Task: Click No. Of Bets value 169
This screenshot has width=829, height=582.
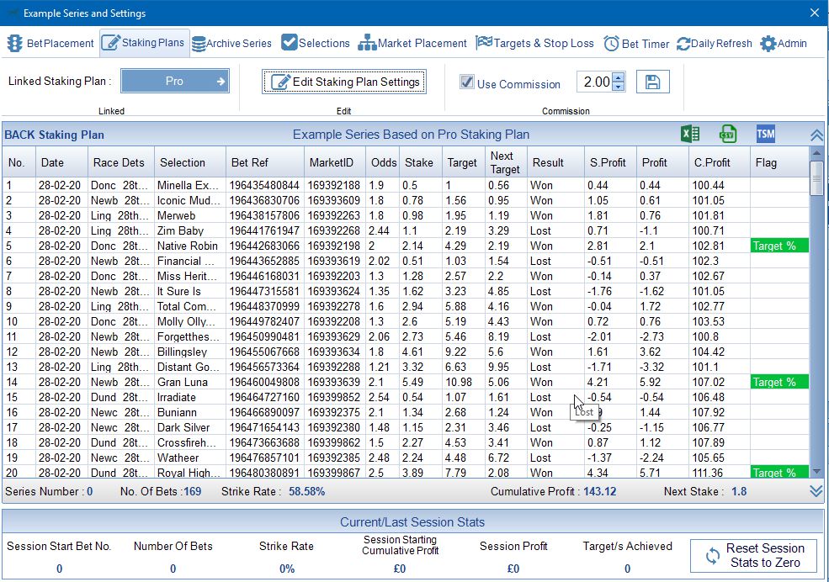Action: [193, 492]
